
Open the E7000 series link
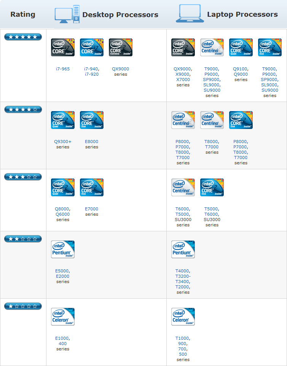click(91, 209)
